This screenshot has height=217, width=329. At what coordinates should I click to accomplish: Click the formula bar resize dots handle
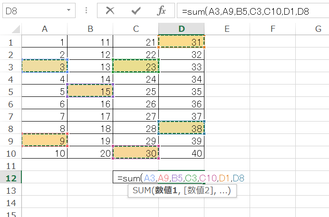pos(86,10)
